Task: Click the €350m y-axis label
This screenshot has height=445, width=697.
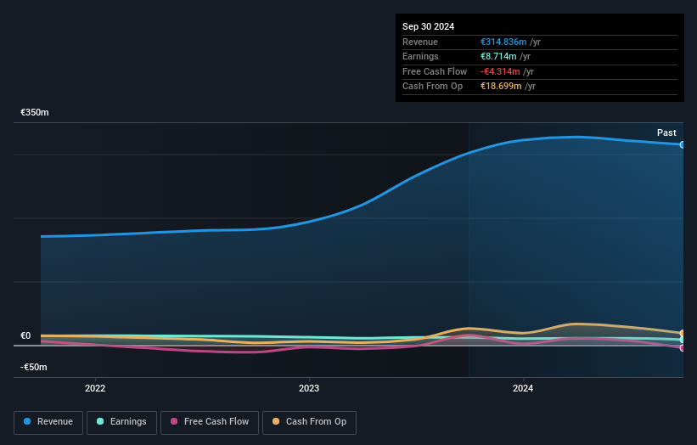Action: coord(35,112)
